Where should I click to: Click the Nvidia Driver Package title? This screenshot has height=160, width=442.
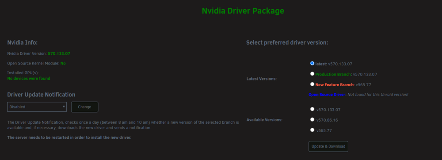coord(243,11)
